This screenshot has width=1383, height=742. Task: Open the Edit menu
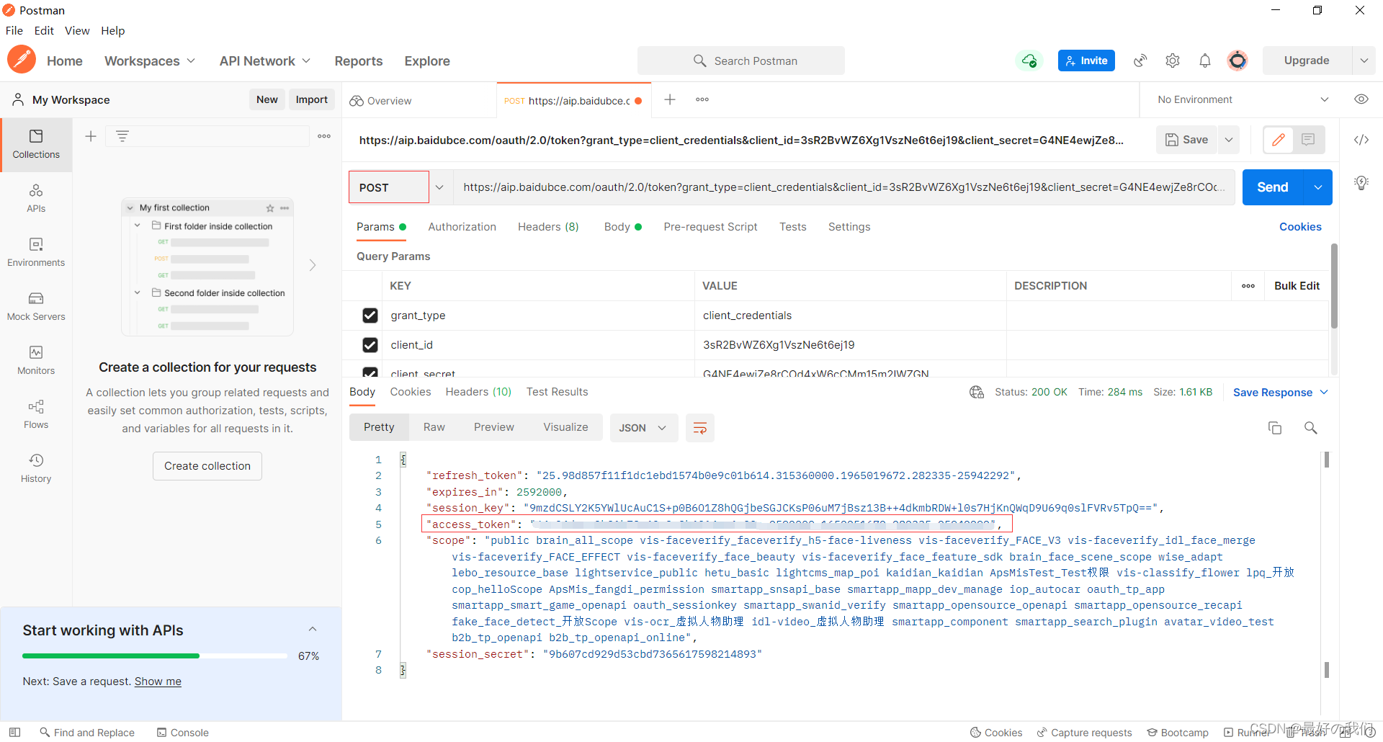coord(44,30)
